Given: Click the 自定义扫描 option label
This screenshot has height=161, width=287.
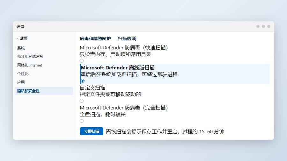Looking at the screenshot, I should [92, 88].
